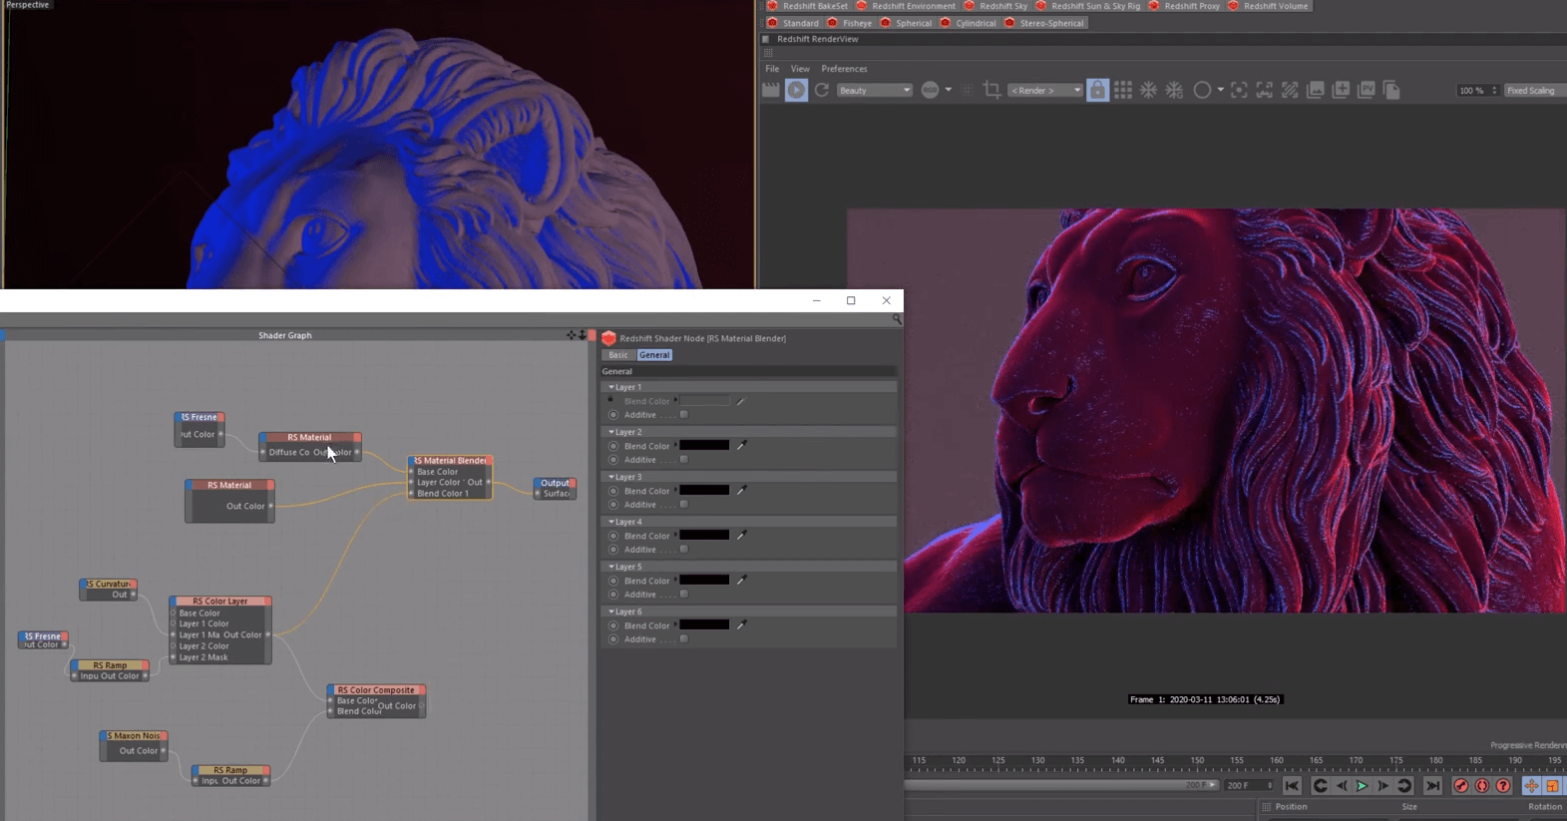1567x821 pixels.
Task: Select the crop region render tool
Action: coord(991,91)
